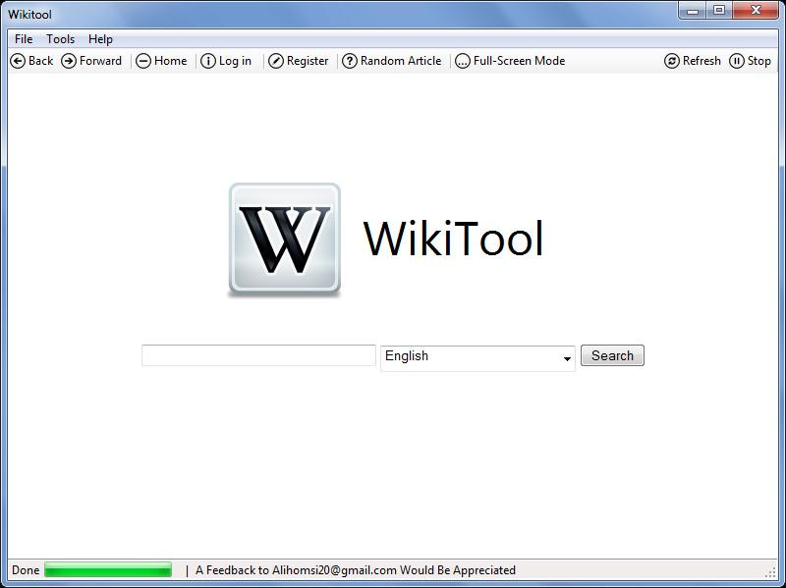
Task: Click the WikiTool heading text
Action: (x=453, y=239)
